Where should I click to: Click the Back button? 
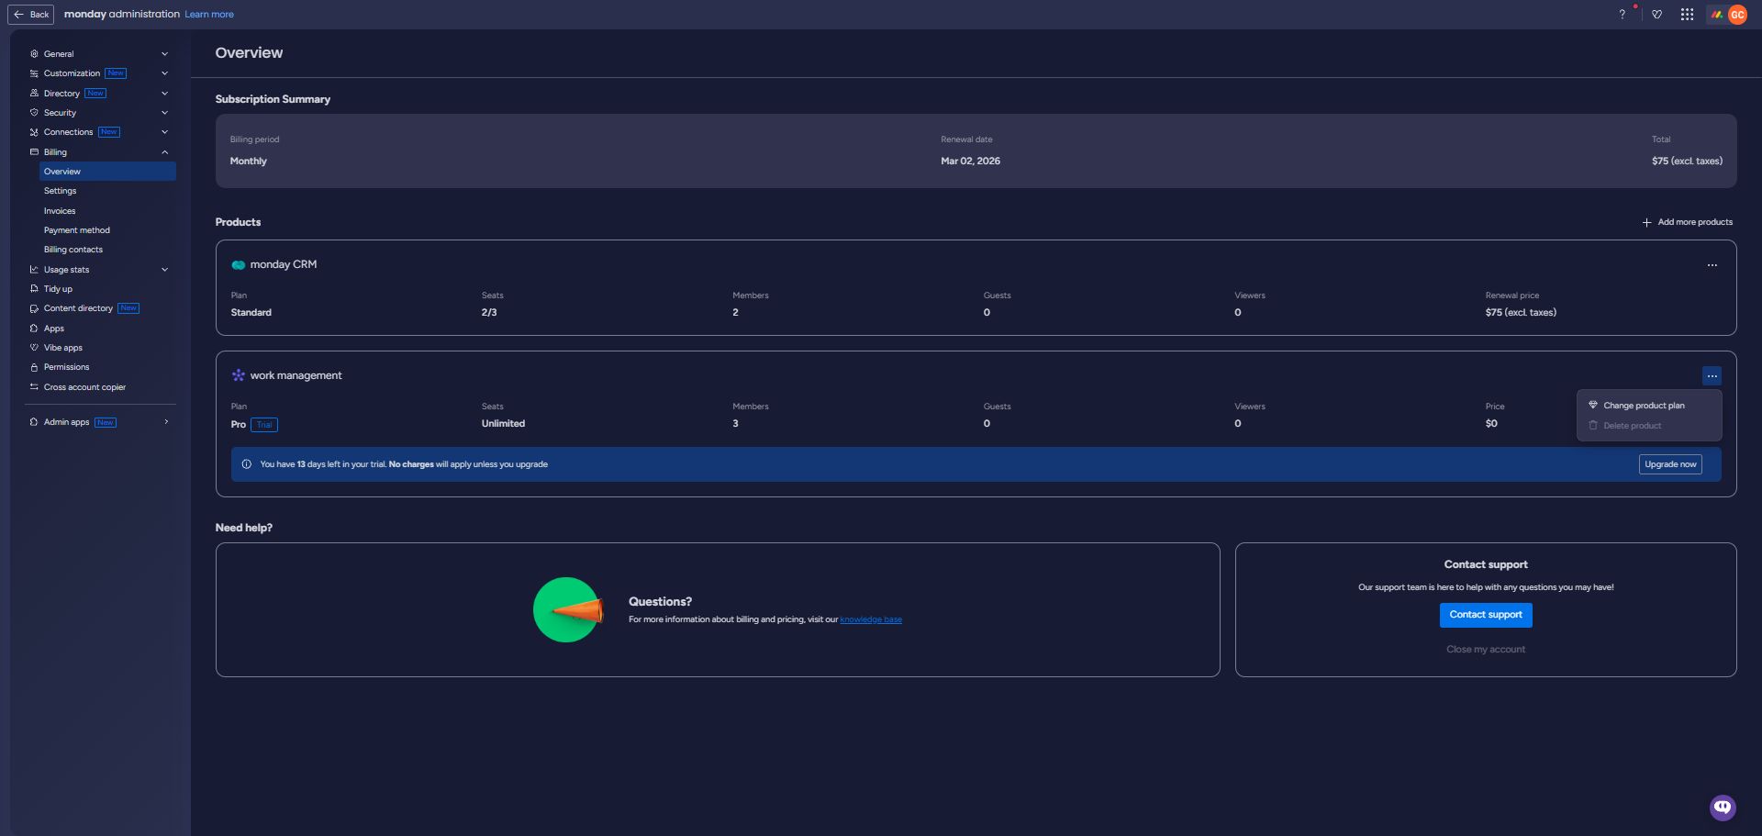coord(31,15)
